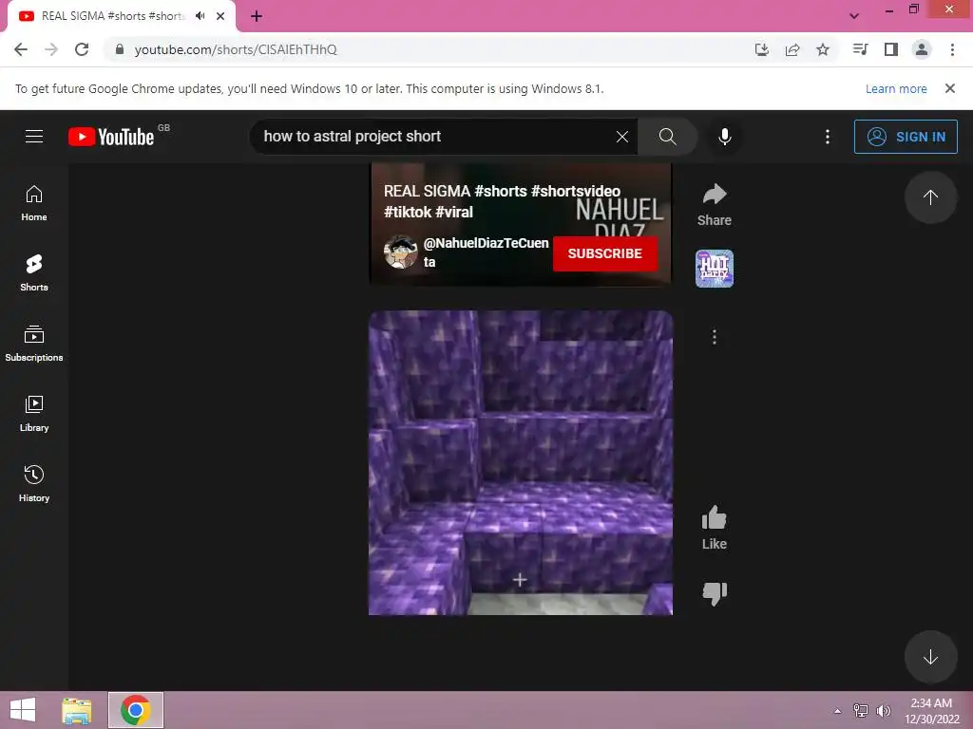Click the SIGN IN button
Image resolution: width=973 pixels, height=729 pixels.
pos(906,137)
